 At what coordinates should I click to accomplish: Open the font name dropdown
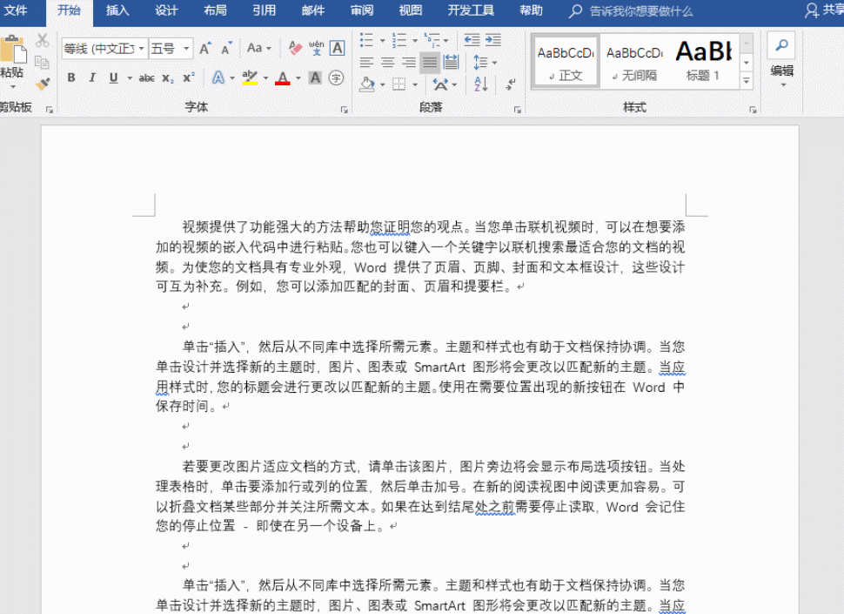click(142, 49)
